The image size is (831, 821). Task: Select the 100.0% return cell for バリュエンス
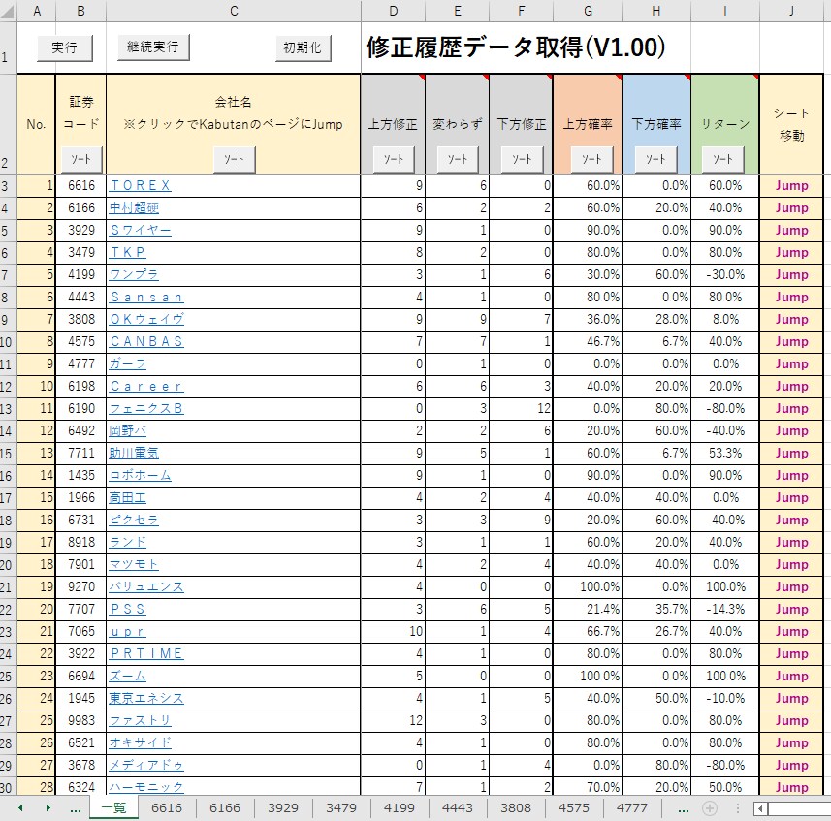click(x=725, y=586)
